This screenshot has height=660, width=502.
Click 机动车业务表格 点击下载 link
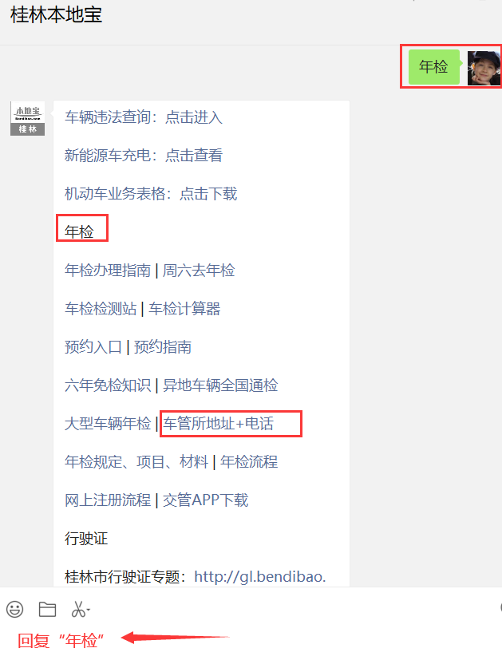(x=151, y=194)
